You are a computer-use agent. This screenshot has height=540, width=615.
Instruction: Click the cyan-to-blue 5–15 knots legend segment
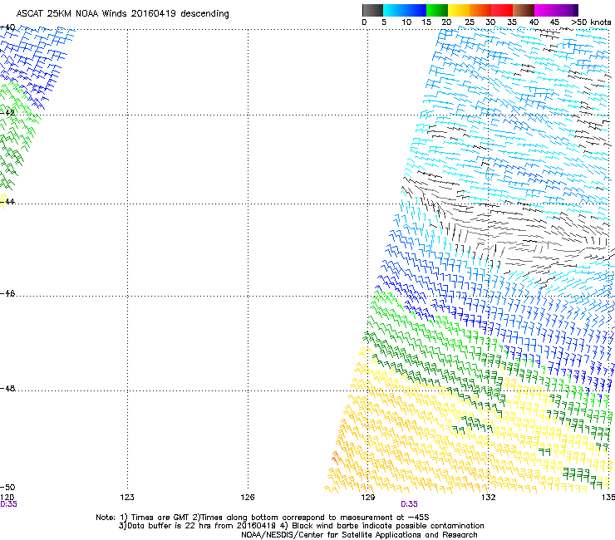click(x=405, y=10)
